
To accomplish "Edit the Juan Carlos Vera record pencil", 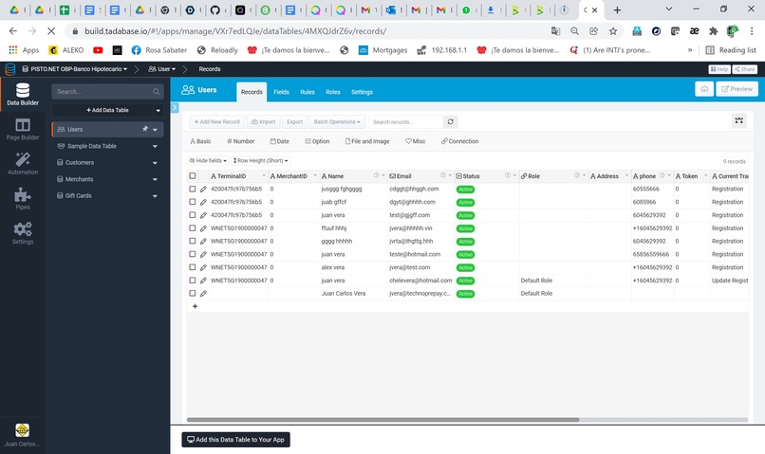I will point(203,294).
